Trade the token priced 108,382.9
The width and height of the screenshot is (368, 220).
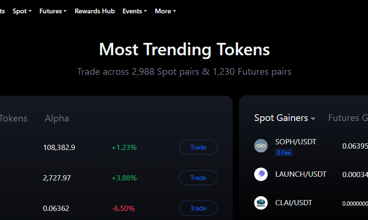[198, 147]
